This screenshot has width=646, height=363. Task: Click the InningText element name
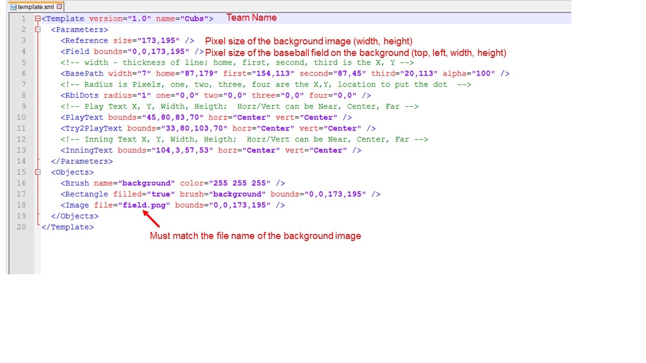click(x=88, y=150)
